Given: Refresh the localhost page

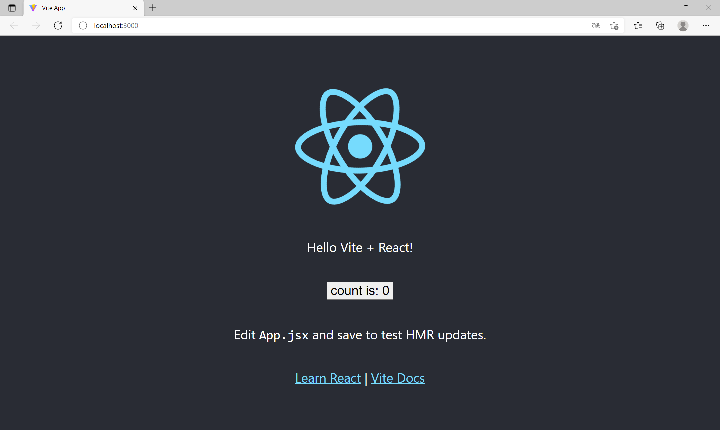Looking at the screenshot, I should (x=58, y=25).
